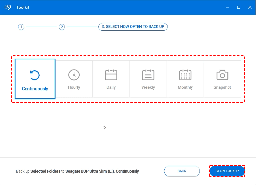Click the 'Monthly' text label
Image resolution: width=256 pixels, height=185 pixels.
[185, 87]
